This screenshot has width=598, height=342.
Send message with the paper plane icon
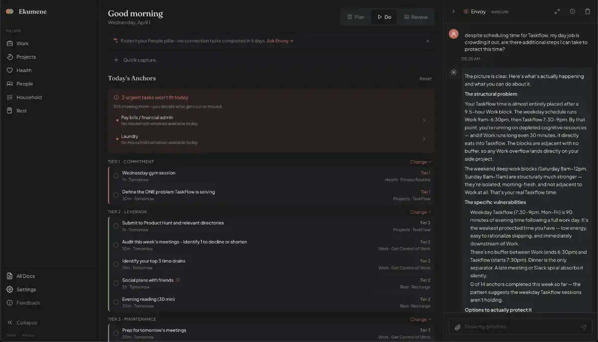click(583, 327)
